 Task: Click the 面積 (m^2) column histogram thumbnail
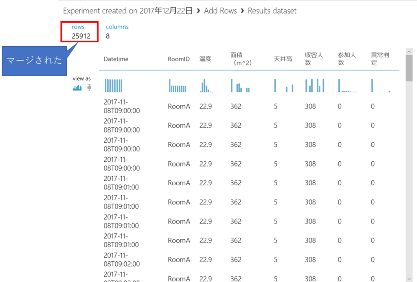(x=240, y=86)
